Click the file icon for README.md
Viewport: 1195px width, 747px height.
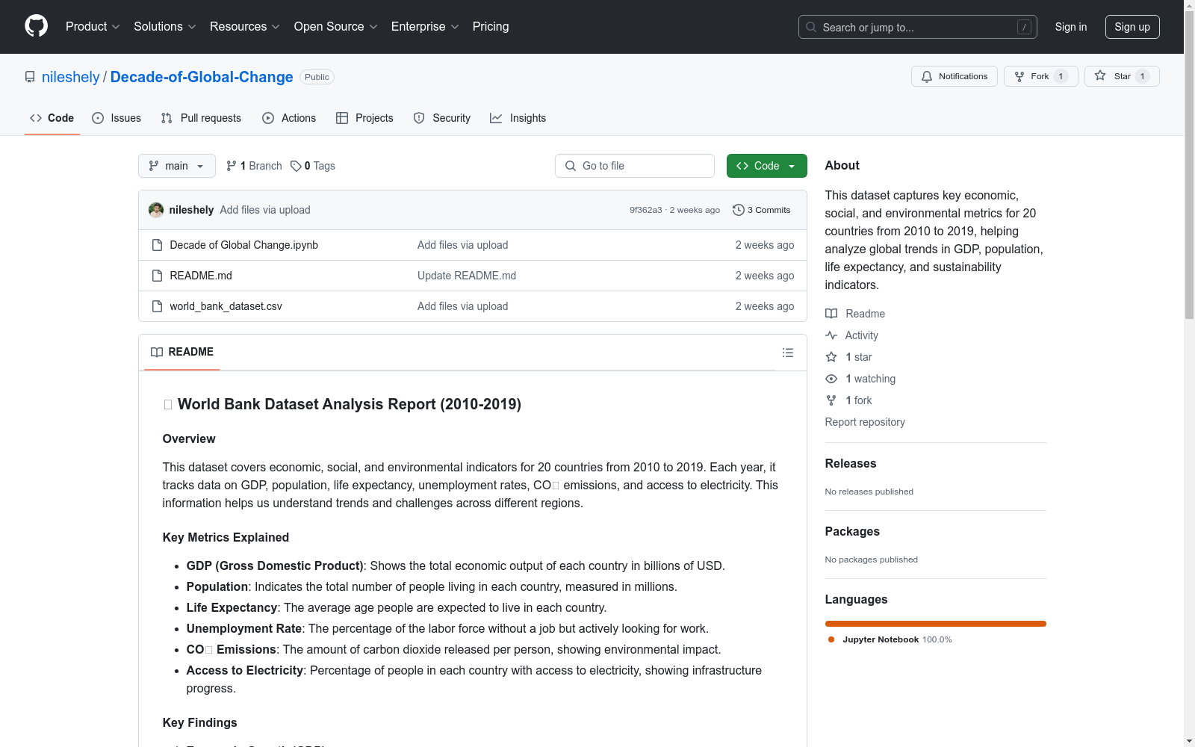[157, 276]
